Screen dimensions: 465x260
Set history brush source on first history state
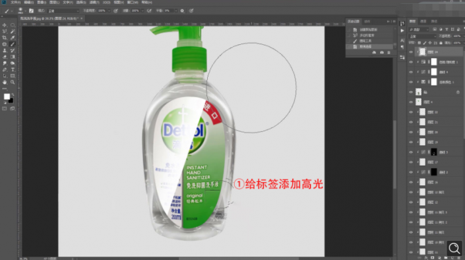[x=349, y=30]
